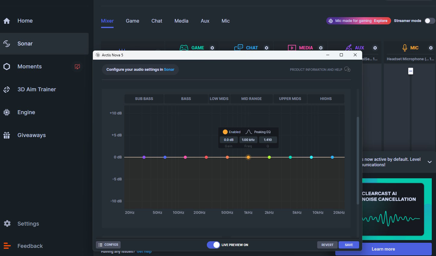The height and width of the screenshot is (256, 436).
Task: Select the BASS range header
Action: coord(186,99)
